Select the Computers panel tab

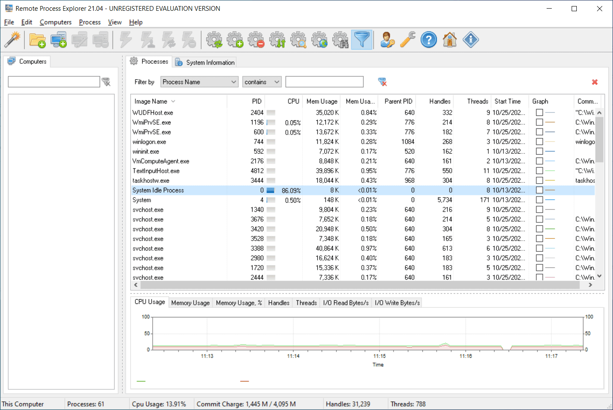27,61
